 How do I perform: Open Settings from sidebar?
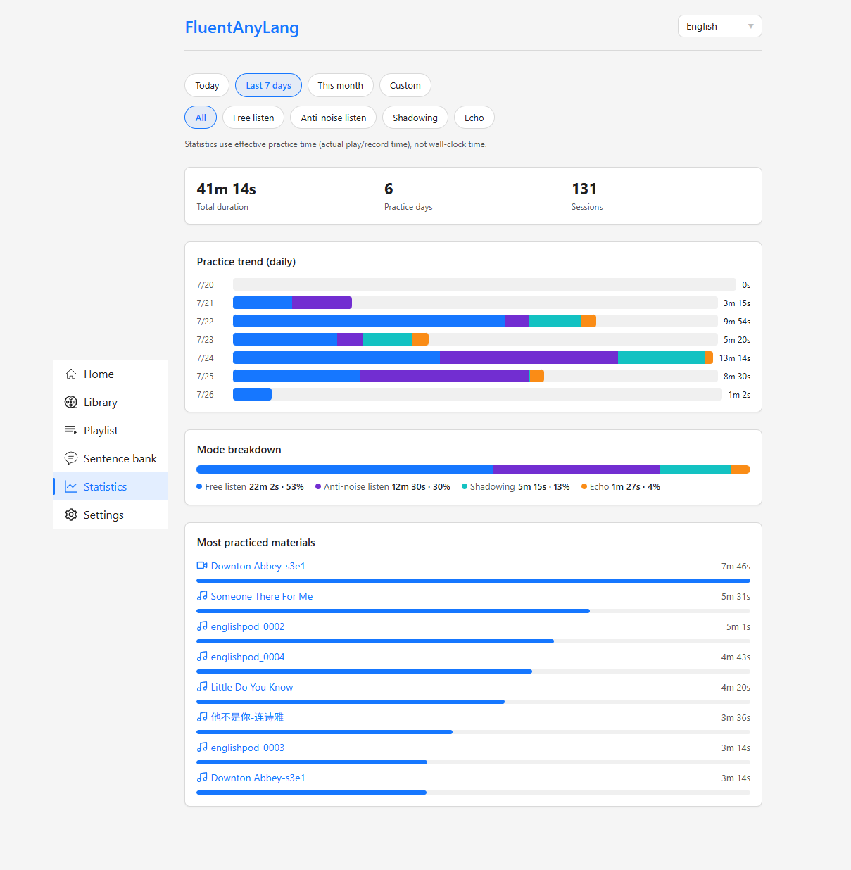[110, 515]
